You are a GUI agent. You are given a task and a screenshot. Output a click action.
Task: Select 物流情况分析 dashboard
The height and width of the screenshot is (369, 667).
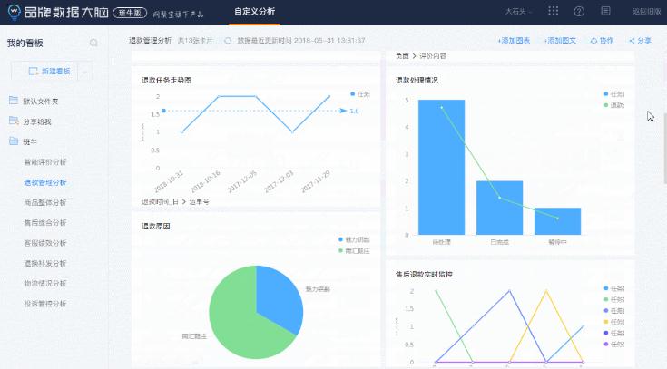[x=45, y=283]
